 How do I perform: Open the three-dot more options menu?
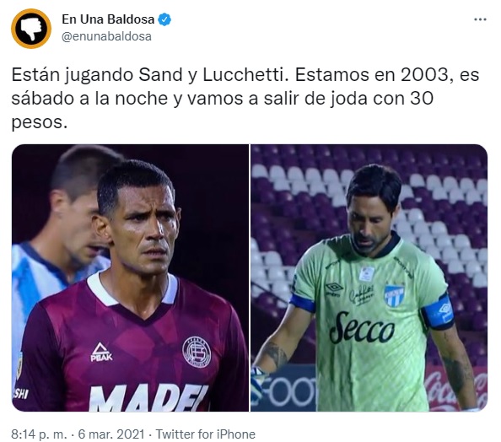click(480, 19)
